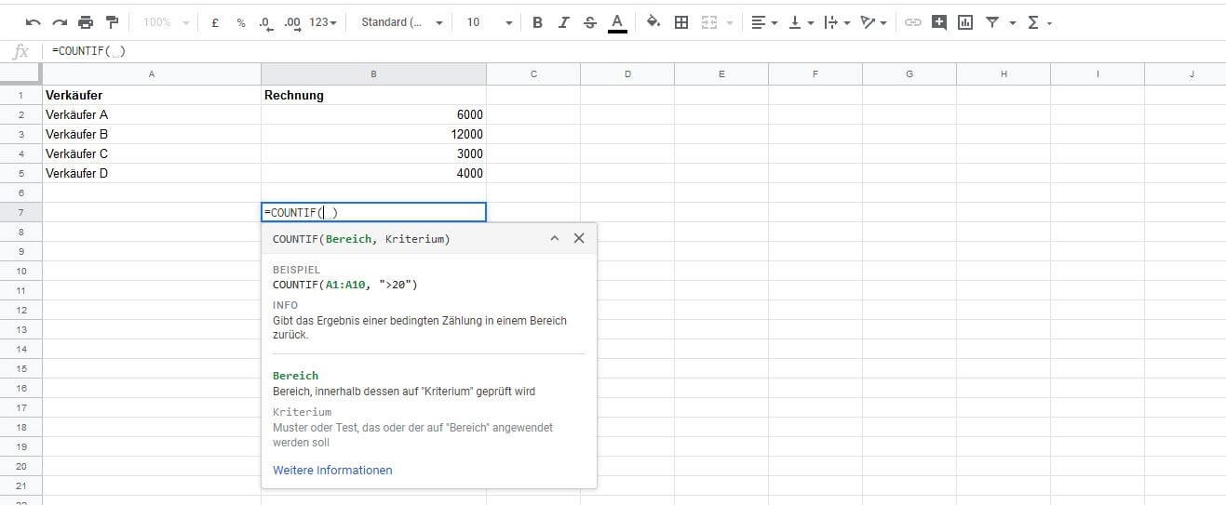1226x505 pixels.
Task: Select column J header
Action: 1192,74
